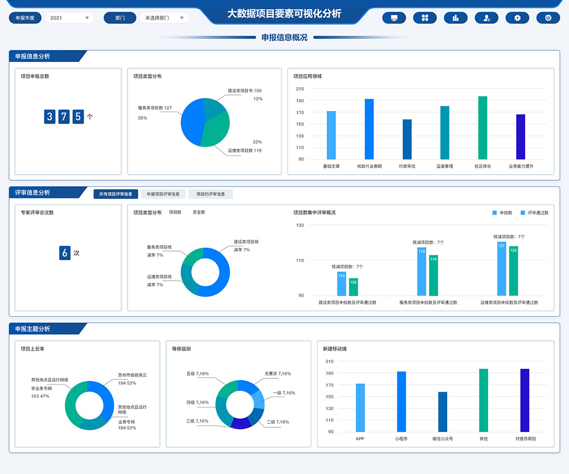Viewport: 569px width, 474px height.
Task: Click the 无要求 7,16% label
Action: tap(278, 373)
